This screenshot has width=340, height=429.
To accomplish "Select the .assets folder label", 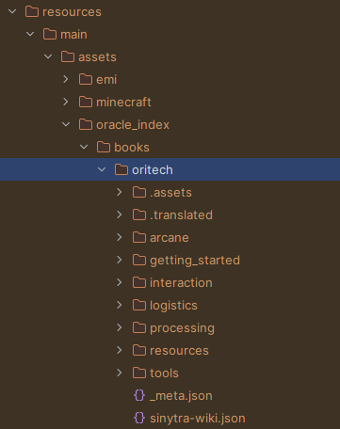I will coord(170,193).
